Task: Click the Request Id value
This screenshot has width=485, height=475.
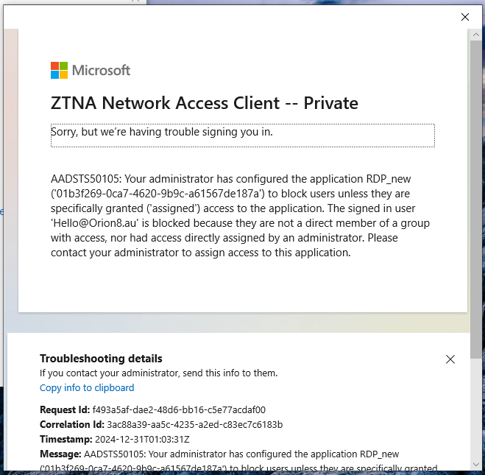Action: pos(179,409)
